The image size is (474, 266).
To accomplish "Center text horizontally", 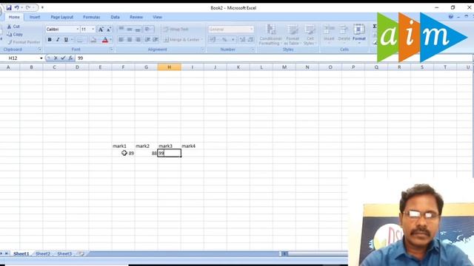I will (130, 40).
